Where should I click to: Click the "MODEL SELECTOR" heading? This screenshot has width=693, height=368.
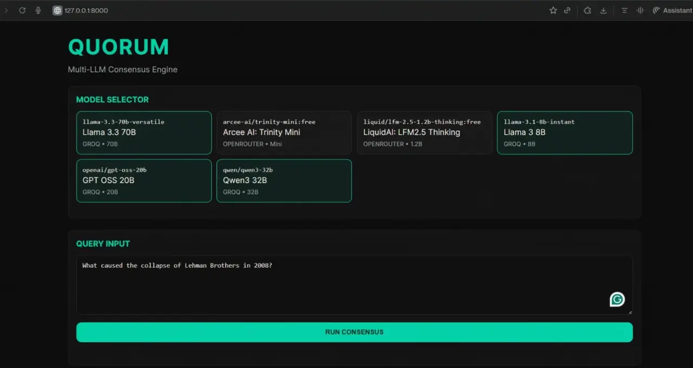(113, 100)
